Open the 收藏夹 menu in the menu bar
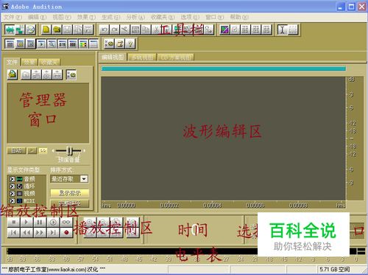Screen dimensions: 368x275 (x=163, y=17)
